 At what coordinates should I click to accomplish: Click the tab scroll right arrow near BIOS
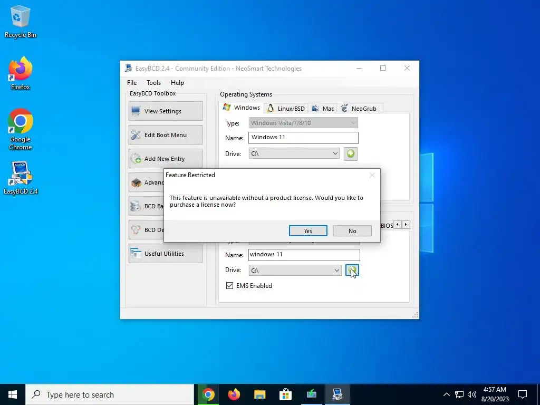coord(406,225)
